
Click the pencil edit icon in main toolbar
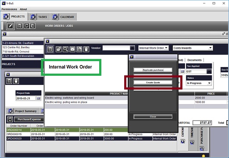pos(10,26)
